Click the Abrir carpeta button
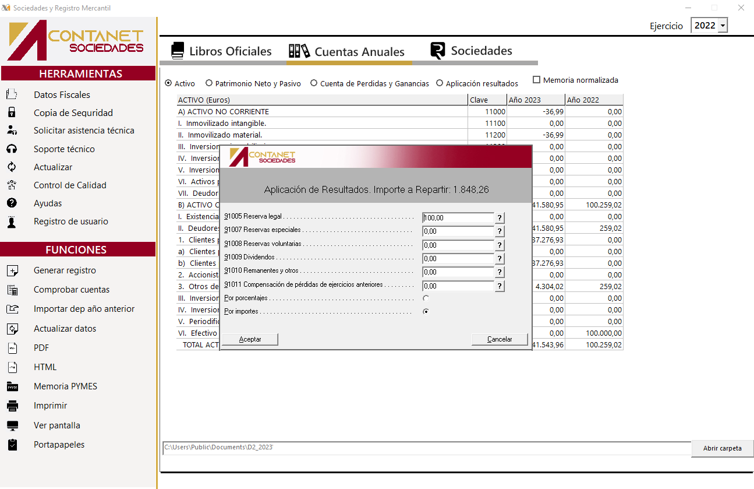754x489 pixels. (x=723, y=448)
